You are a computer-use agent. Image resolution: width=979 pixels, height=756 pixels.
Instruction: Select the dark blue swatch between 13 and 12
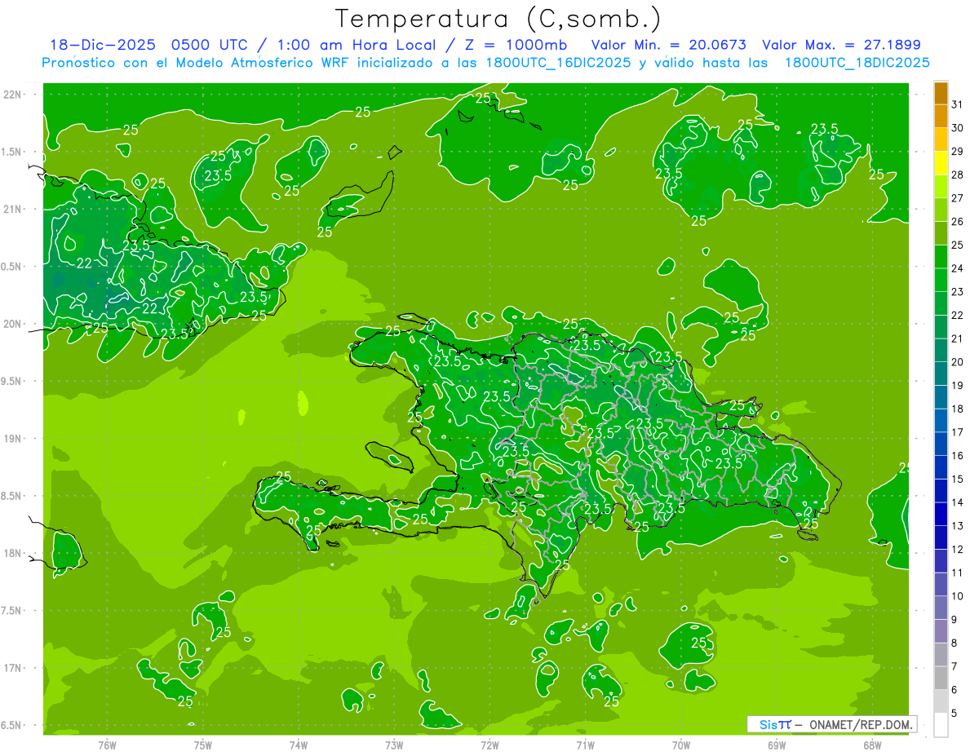click(x=941, y=538)
